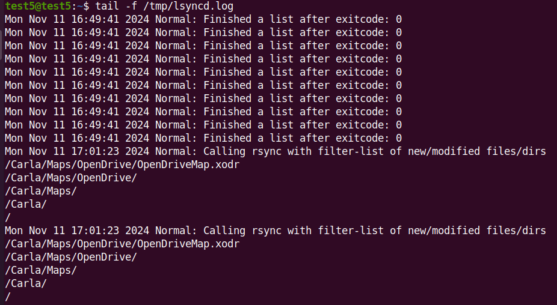Click the final lone slash line
The image size is (557, 305).
pos(7,297)
